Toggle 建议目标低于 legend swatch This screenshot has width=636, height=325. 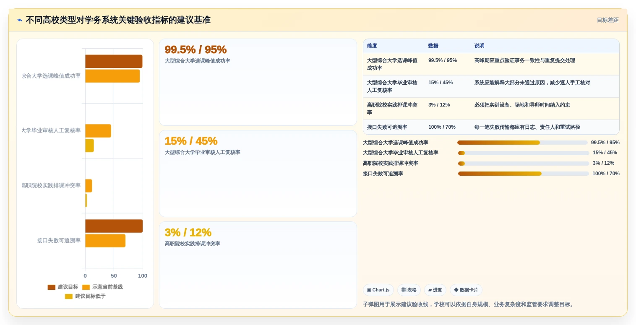69,296
